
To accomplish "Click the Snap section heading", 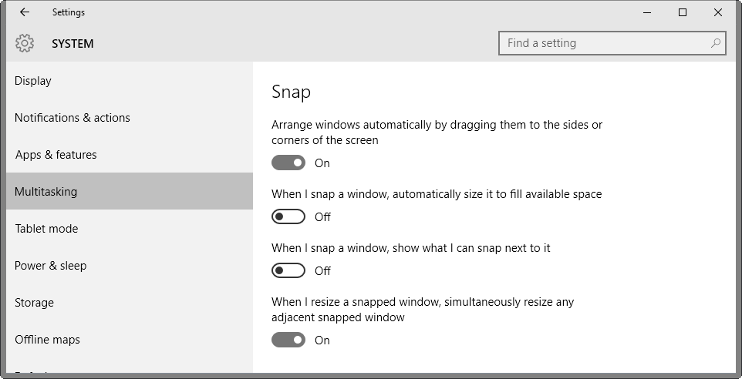I will coord(291,92).
